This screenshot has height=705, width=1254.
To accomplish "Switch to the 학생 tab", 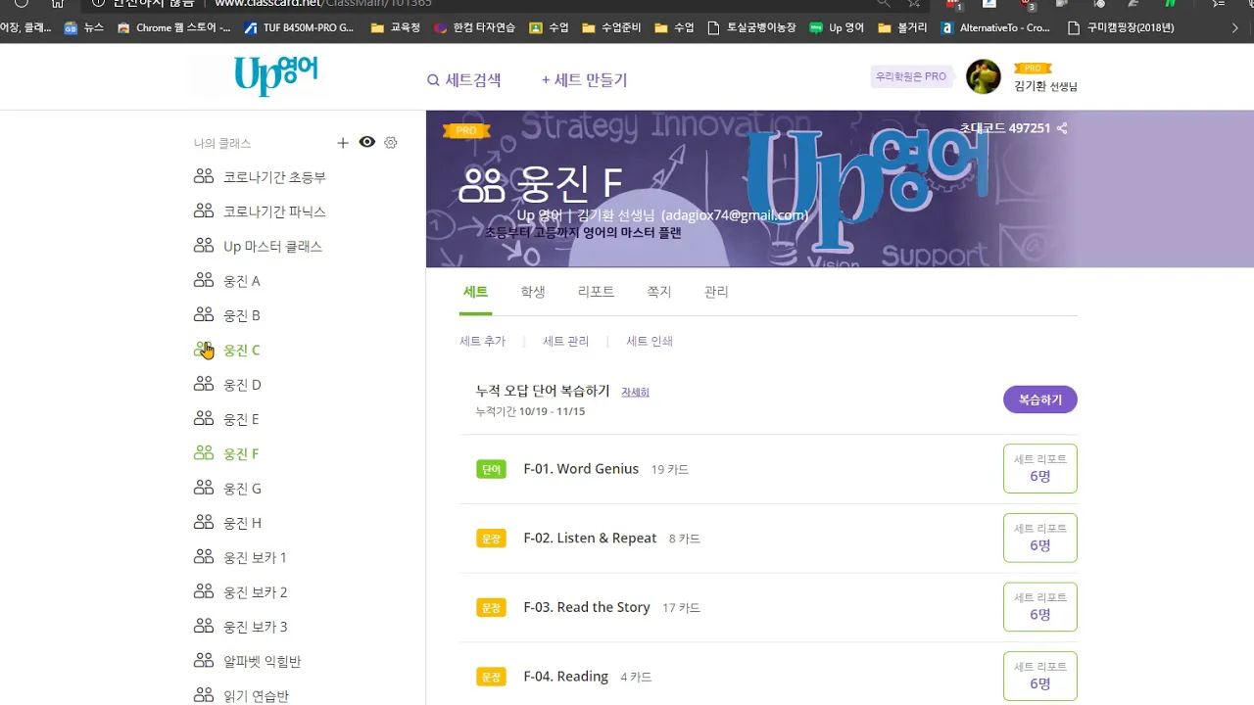I will point(533,292).
